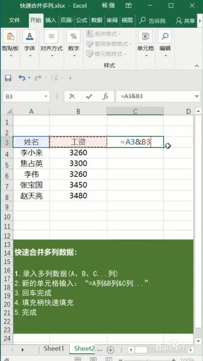Click the note line 3. 回车完成
This screenshot has height=361, width=203.
[33, 293]
